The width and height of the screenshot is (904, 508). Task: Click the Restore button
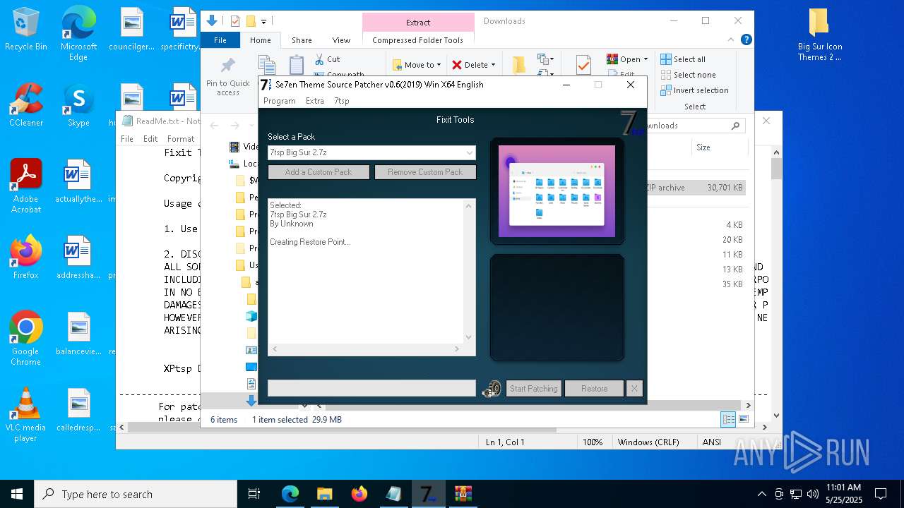(x=594, y=389)
